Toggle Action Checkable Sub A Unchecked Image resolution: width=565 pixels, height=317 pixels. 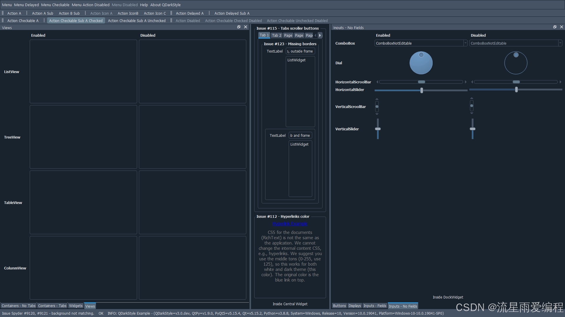137,21
